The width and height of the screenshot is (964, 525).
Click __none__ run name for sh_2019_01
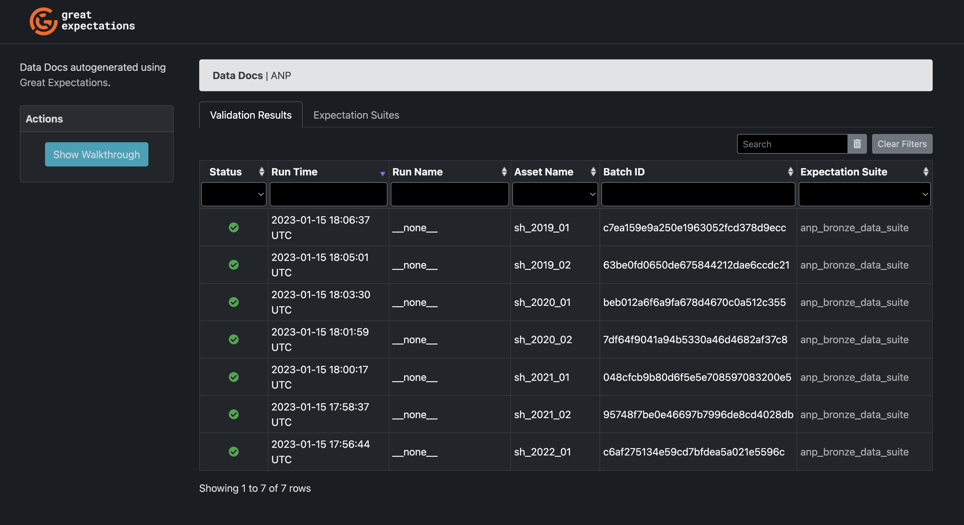[x=415, y=228]
